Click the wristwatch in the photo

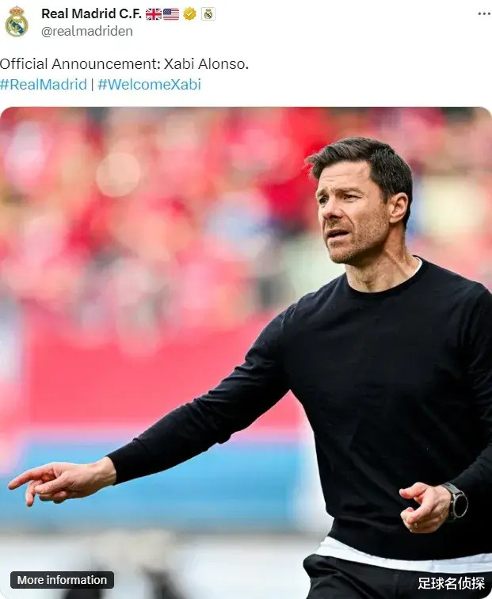[457, 502]
